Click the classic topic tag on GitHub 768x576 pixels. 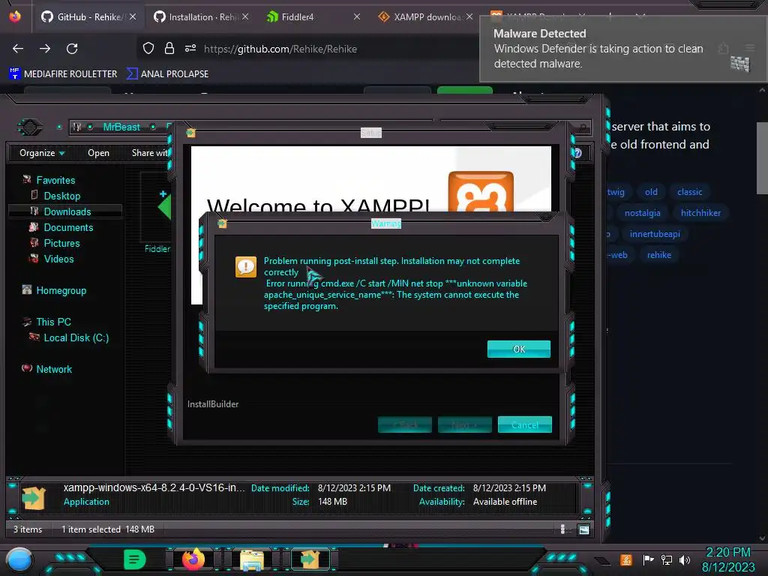(x=690, y=192)
